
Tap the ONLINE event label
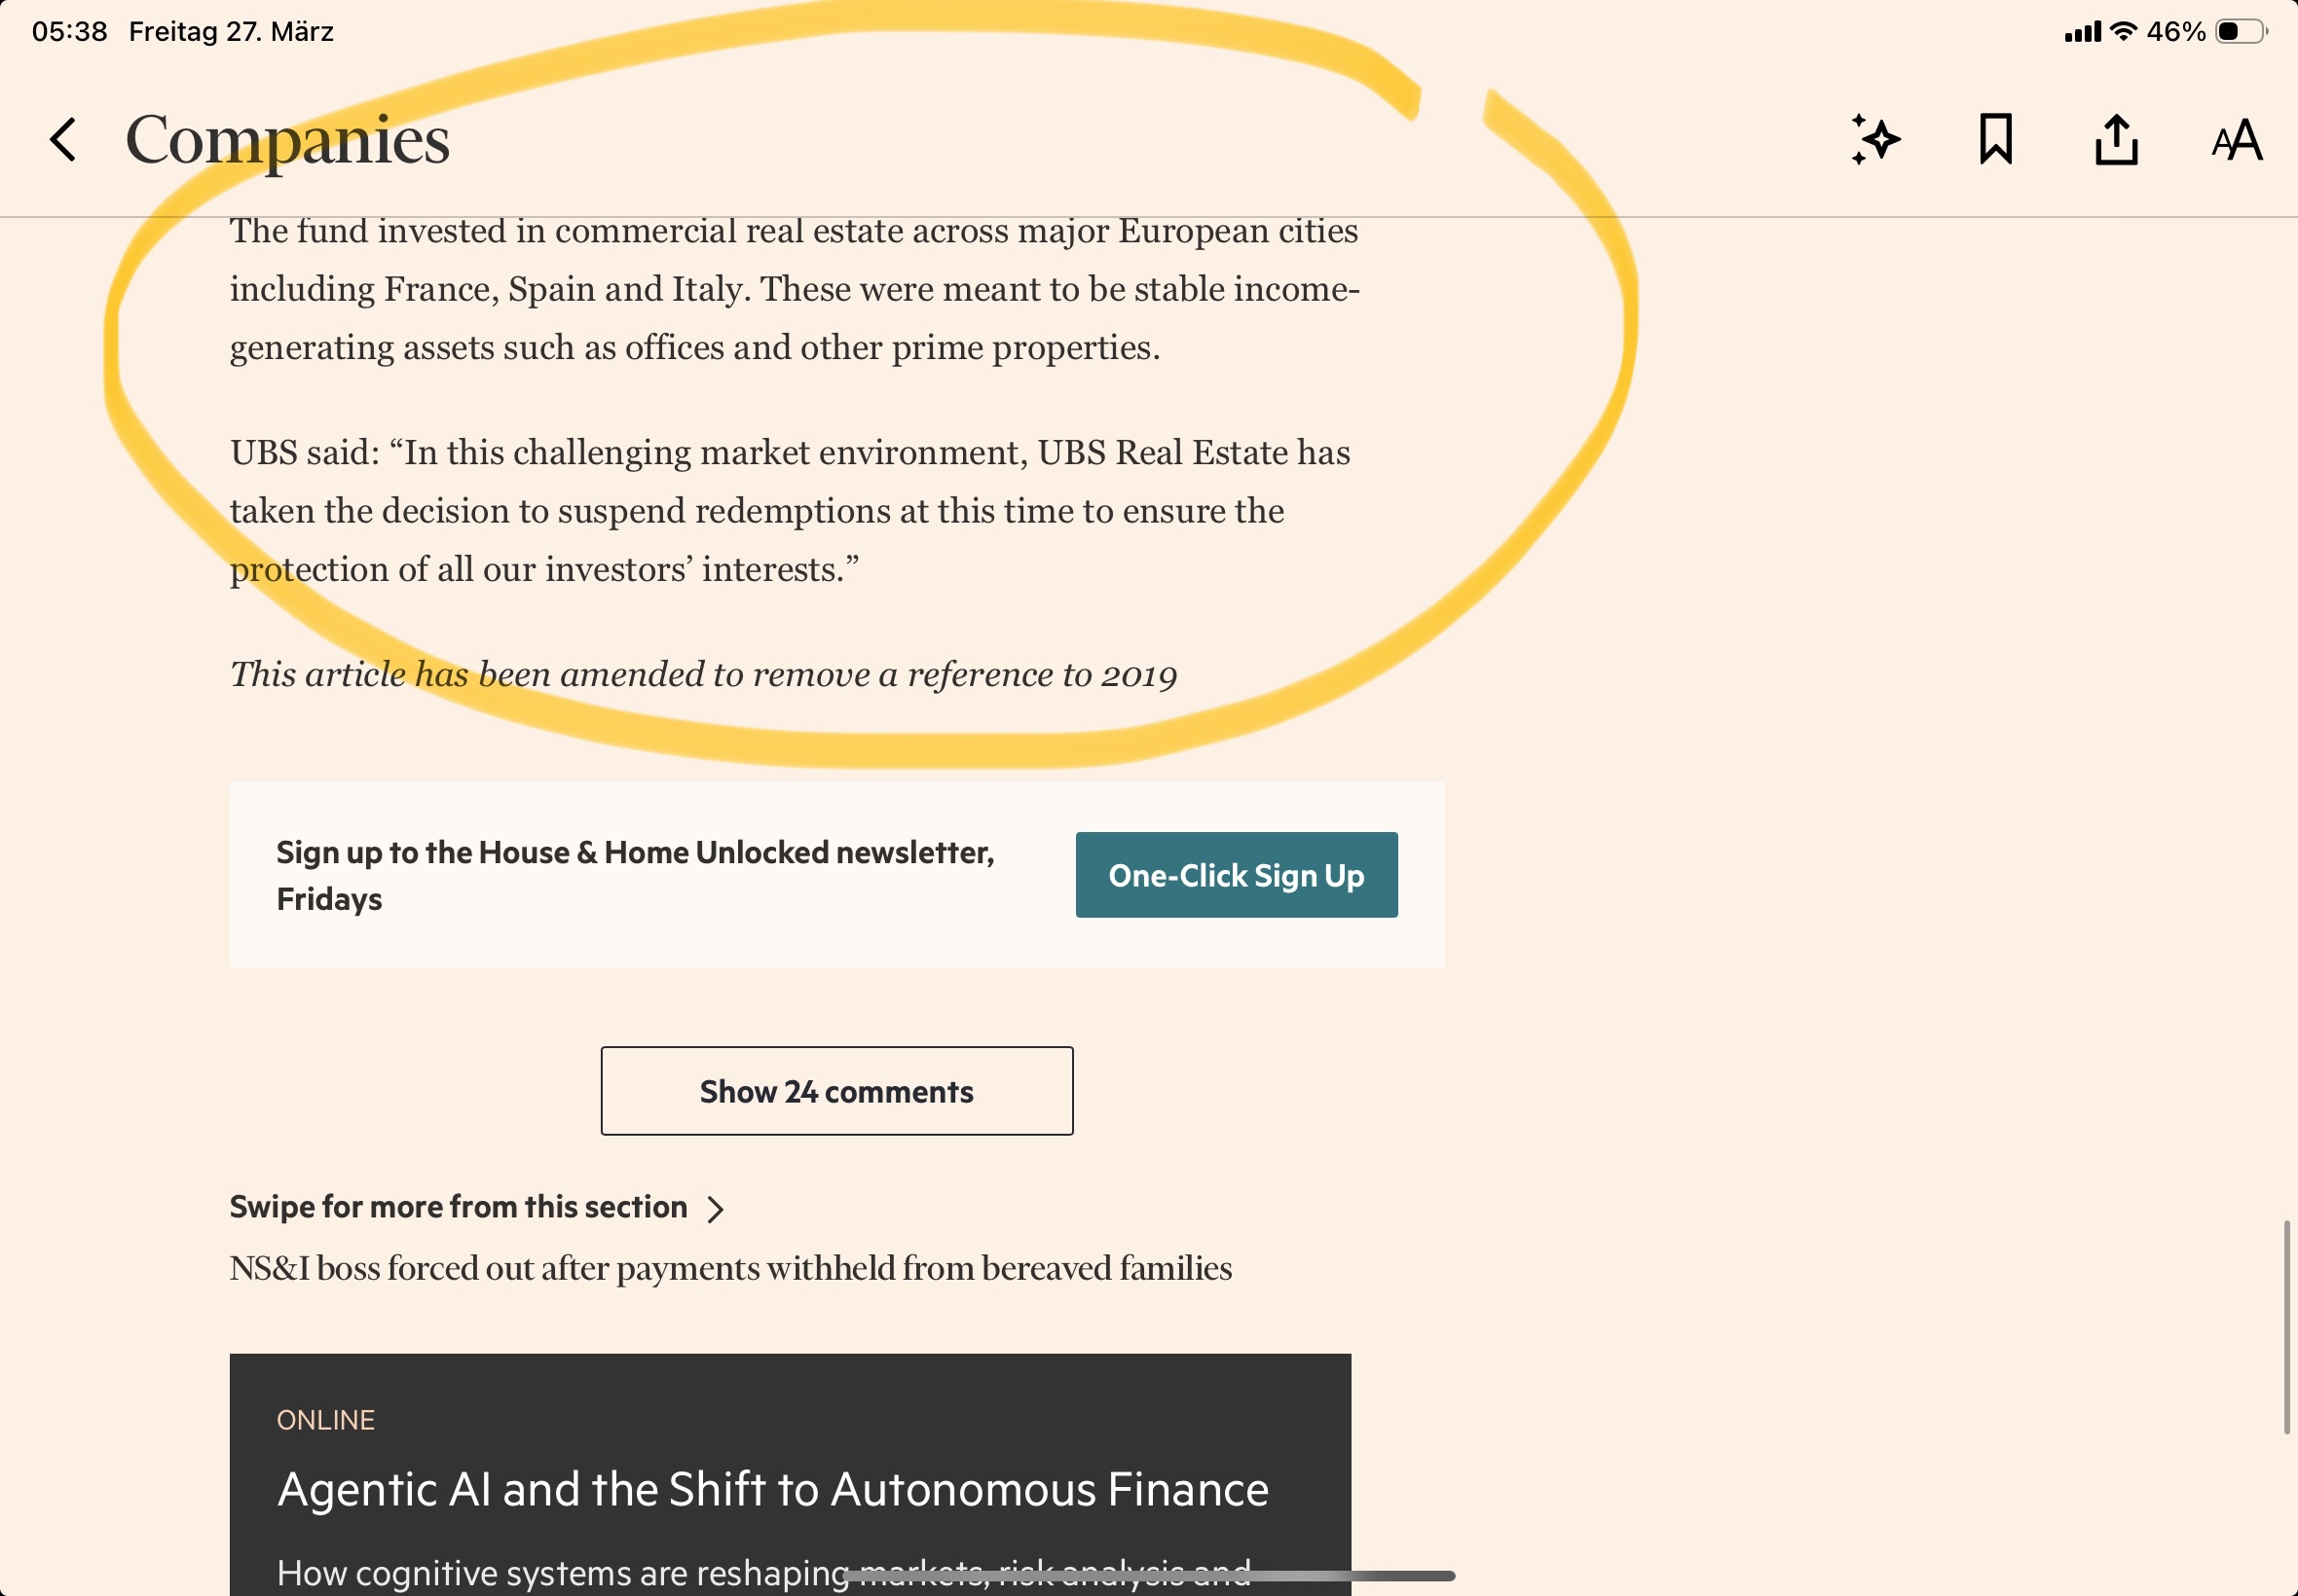tap(325, 1420)
